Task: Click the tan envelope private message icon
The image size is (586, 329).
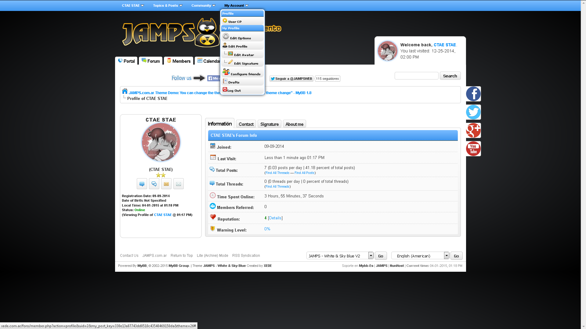Action: click(166, 184)
